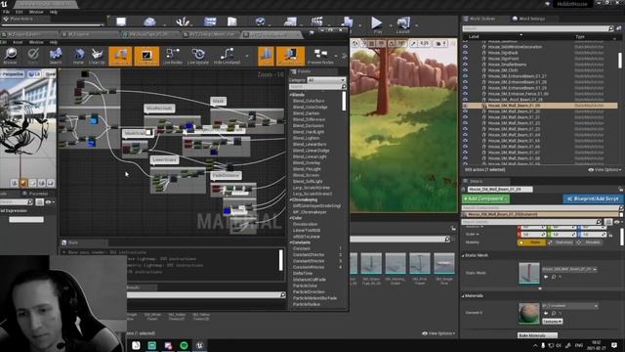Click the Perspective viewport button
Viewport: 625px width, 352px height.
coord(13,74)
